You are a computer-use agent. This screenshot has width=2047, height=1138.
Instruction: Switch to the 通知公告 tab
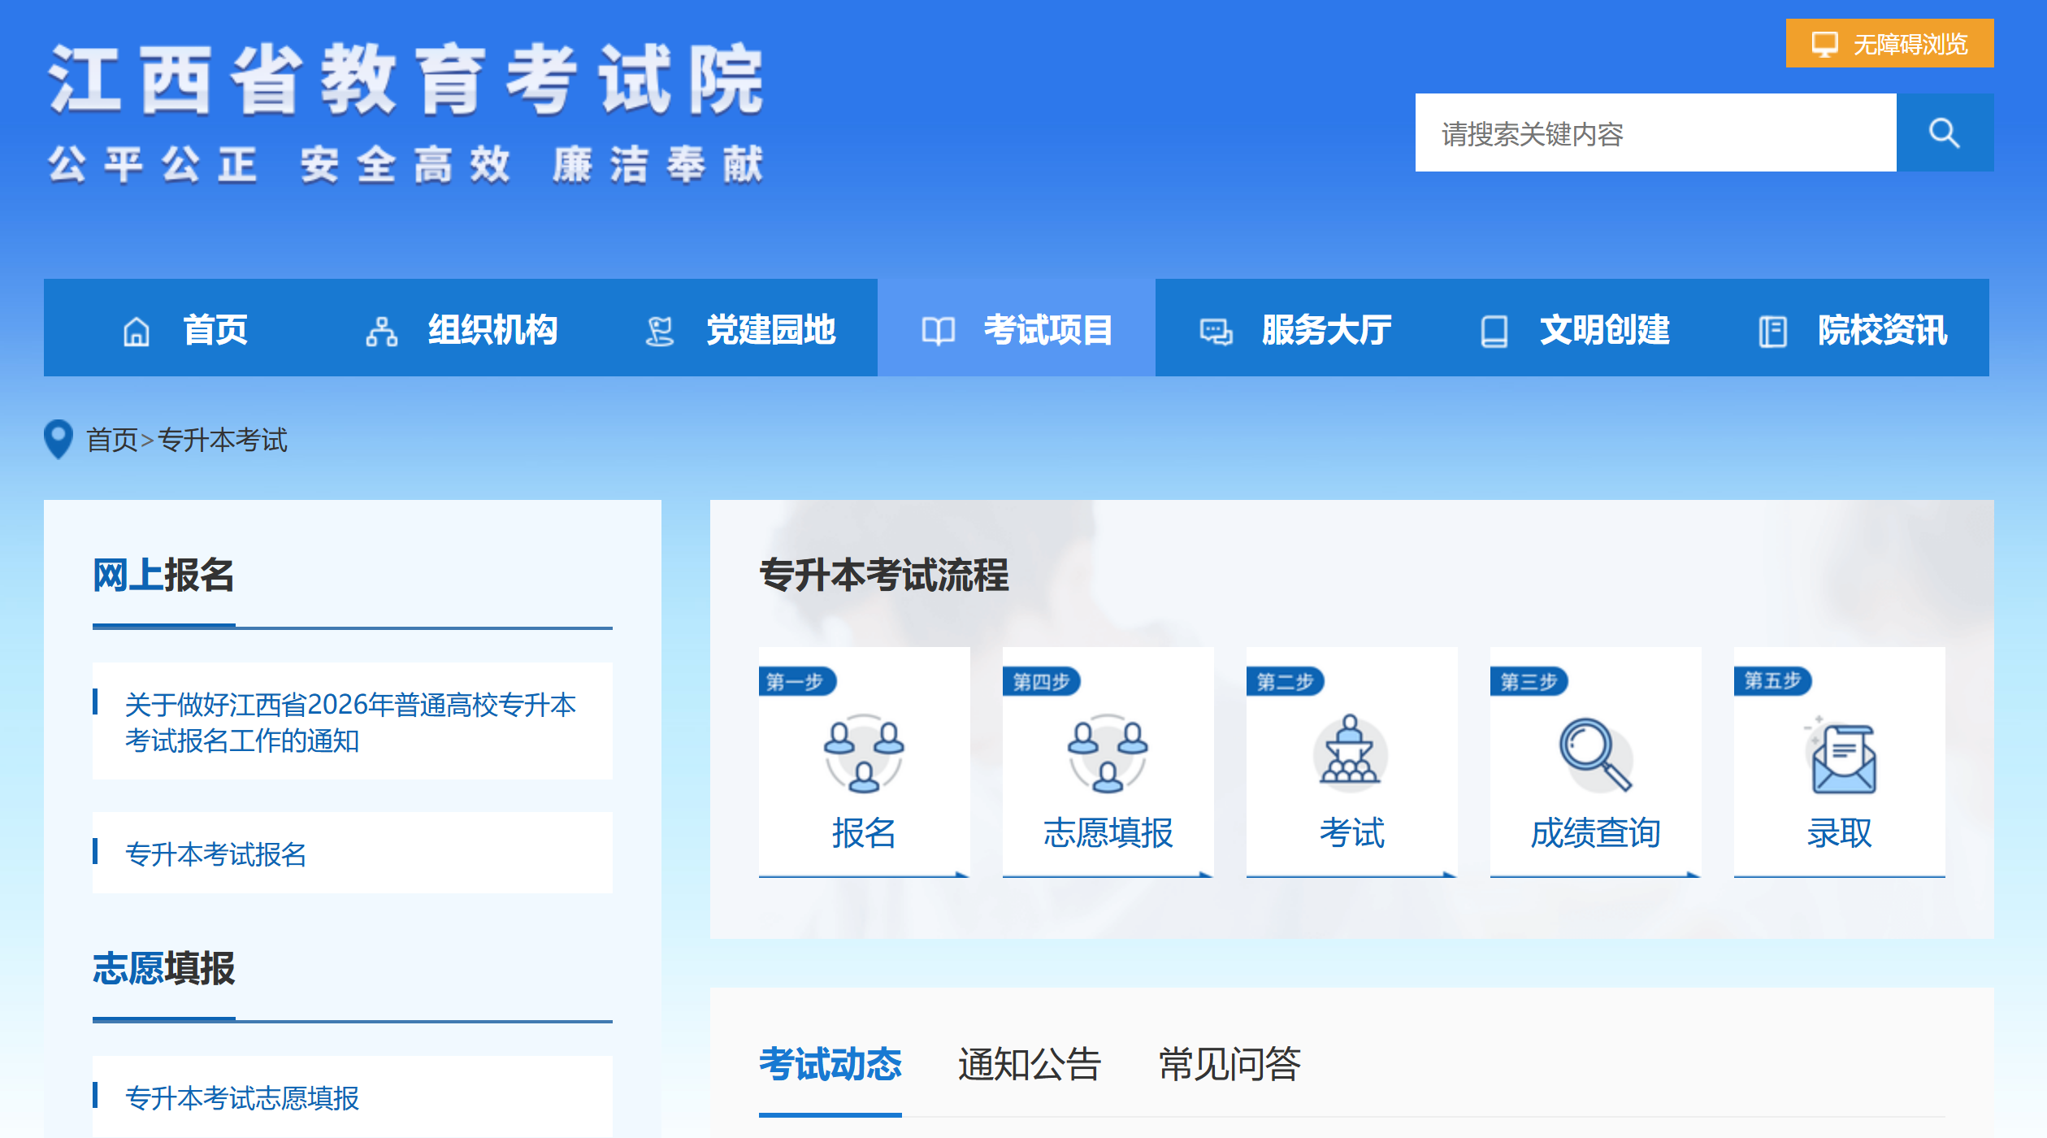(1029, 1062)
